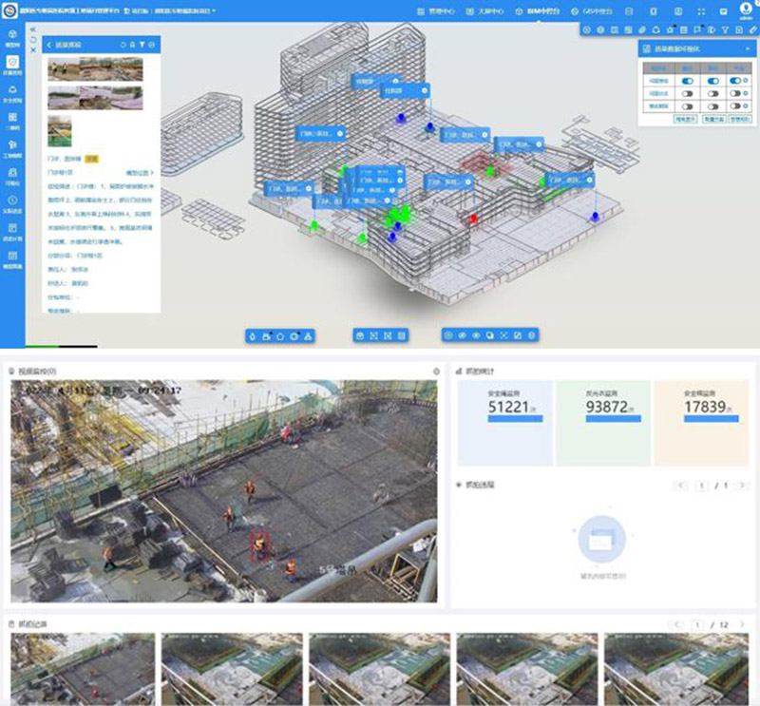Enable second switch in third visualization row
This screenshot has height=706, width=760.
tap(712, 105)
